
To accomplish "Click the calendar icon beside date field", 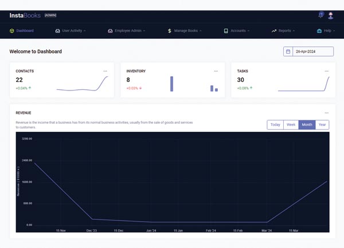I will pos(288,52).
